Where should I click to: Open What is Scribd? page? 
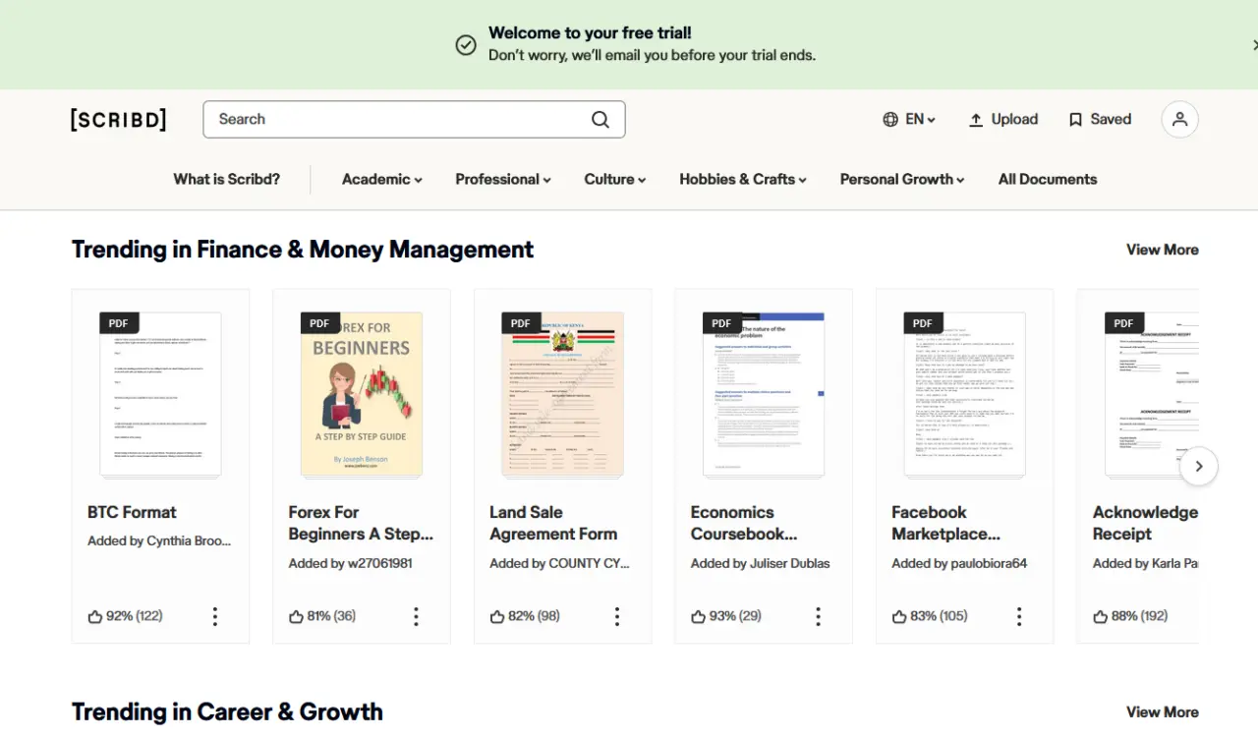[227, 179]
